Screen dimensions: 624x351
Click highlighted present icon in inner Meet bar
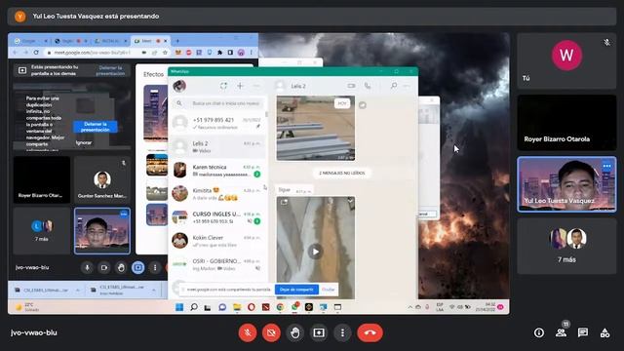(138, 268)
